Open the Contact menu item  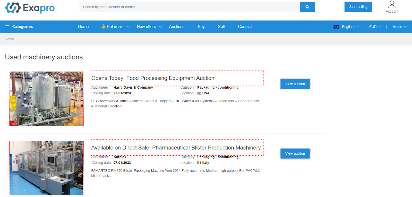245,27
